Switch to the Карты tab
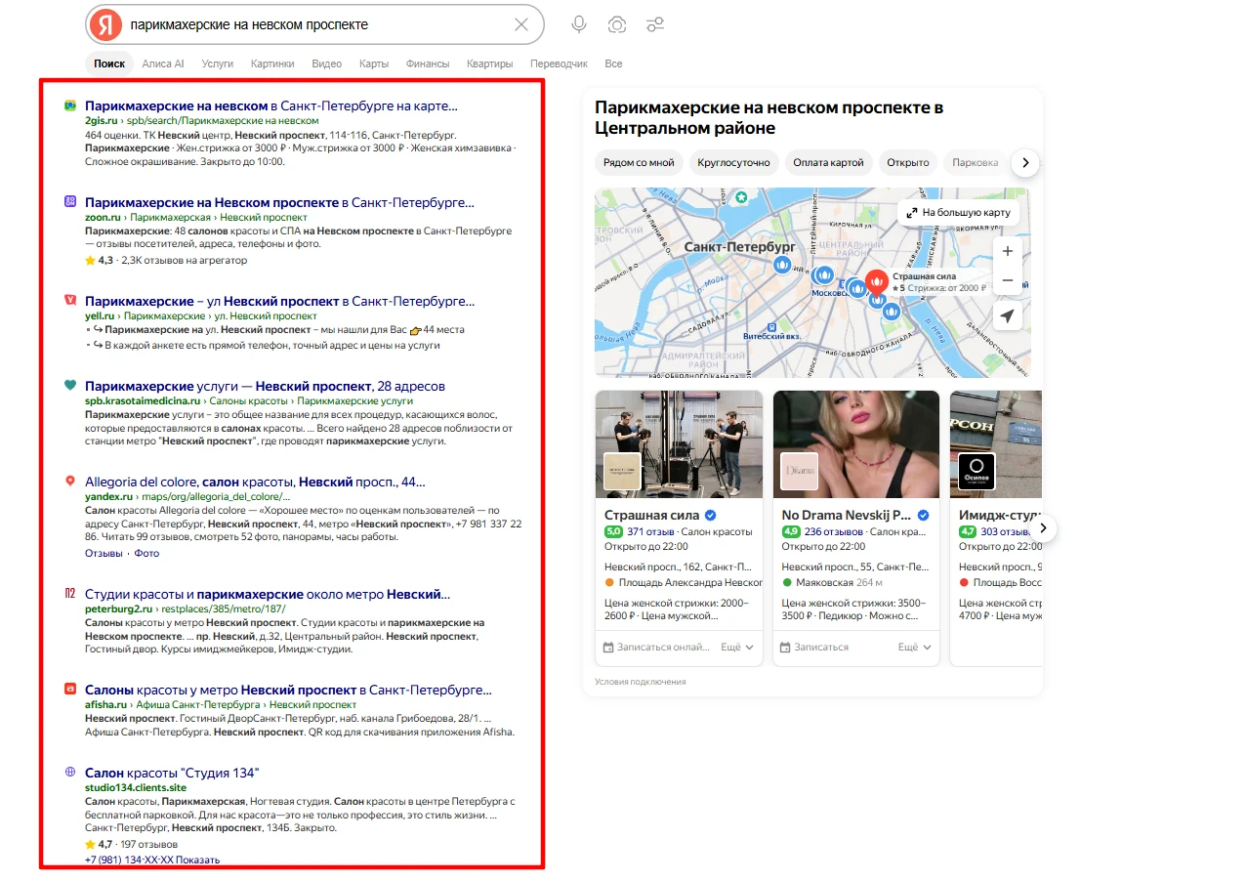The height and width of the screenshot is (881, 1247). [x=374, y=63]
